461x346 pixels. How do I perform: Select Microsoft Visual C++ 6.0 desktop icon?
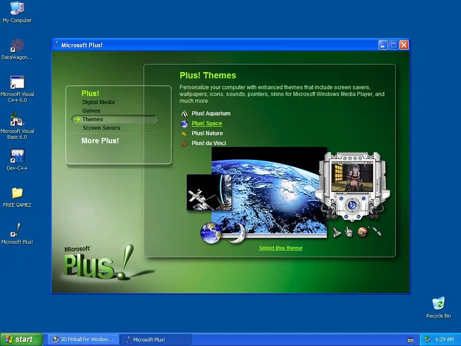[x=17, y=89]
